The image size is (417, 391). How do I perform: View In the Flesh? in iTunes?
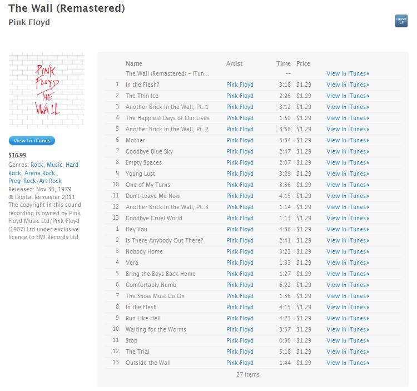tap(348, 85)
